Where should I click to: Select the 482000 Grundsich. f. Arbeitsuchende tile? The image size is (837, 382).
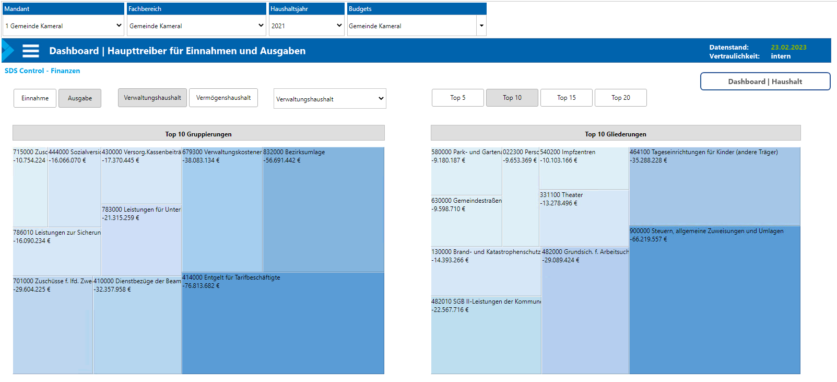tap(585, 310)
